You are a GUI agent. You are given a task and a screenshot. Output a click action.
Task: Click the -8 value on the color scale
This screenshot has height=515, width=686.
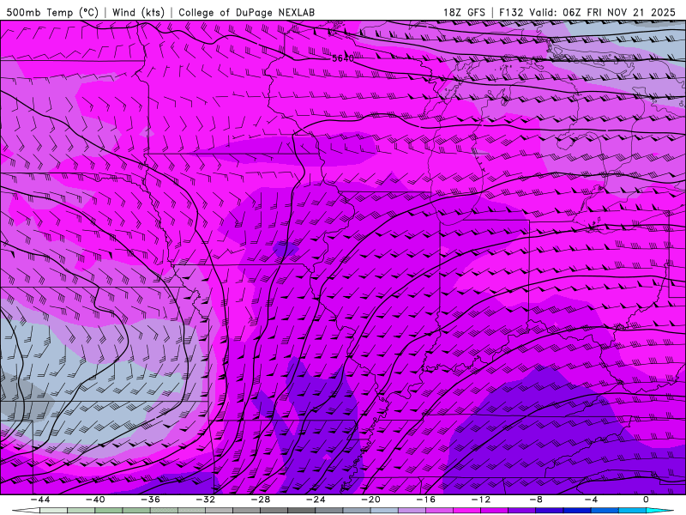point(536,500)
